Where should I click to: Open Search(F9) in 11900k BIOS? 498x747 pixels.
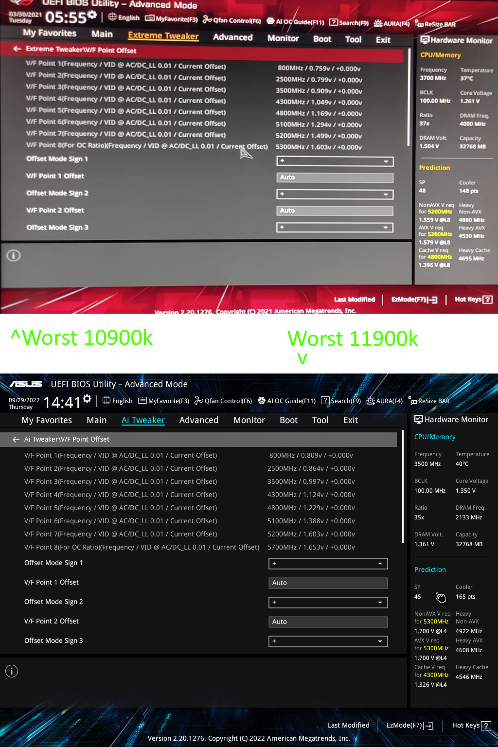[341, 401]
